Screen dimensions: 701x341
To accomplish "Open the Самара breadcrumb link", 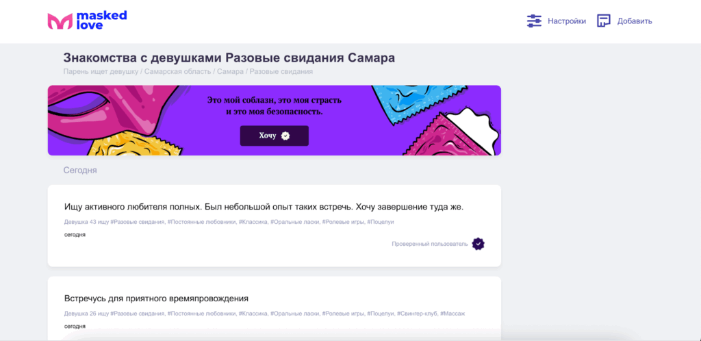I will 230,71.
